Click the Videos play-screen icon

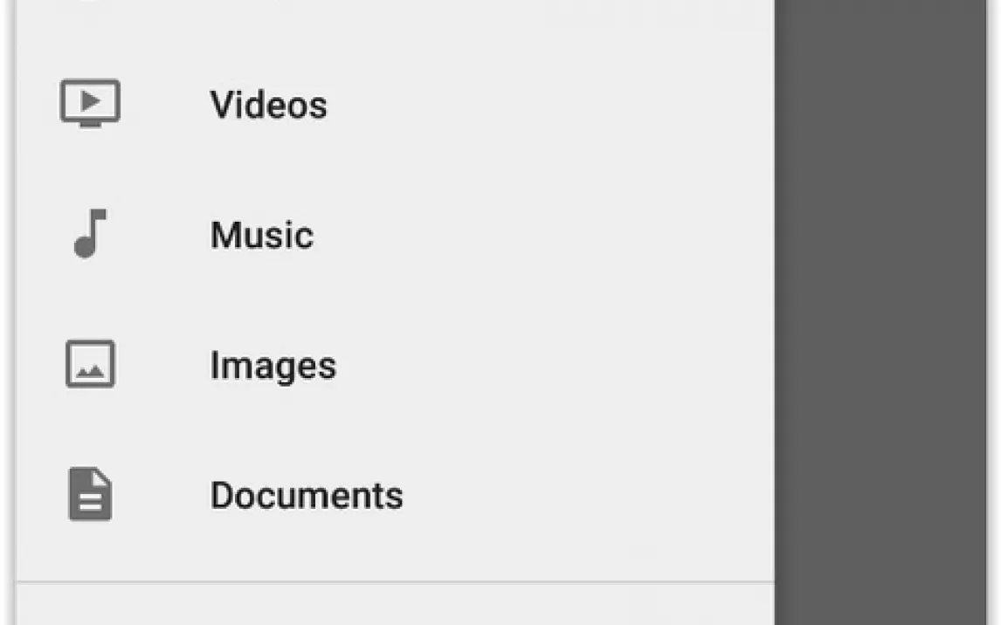[90, 103]
